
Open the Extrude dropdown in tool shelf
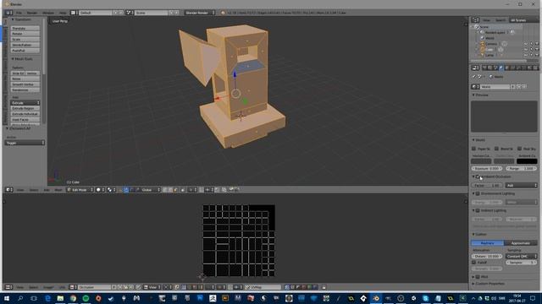click(x=25, y=103)
